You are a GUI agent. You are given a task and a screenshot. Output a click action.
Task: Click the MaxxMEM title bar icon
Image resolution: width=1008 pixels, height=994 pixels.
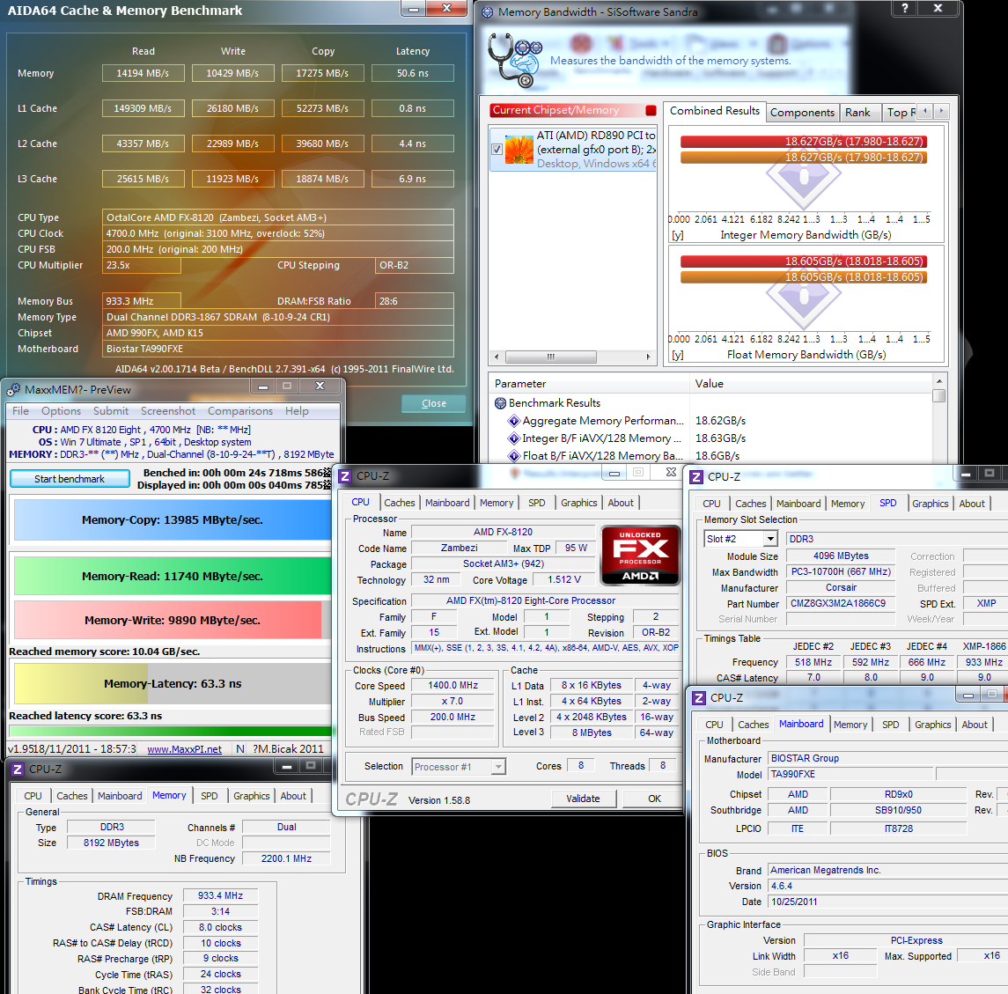[x=13, y=390]
